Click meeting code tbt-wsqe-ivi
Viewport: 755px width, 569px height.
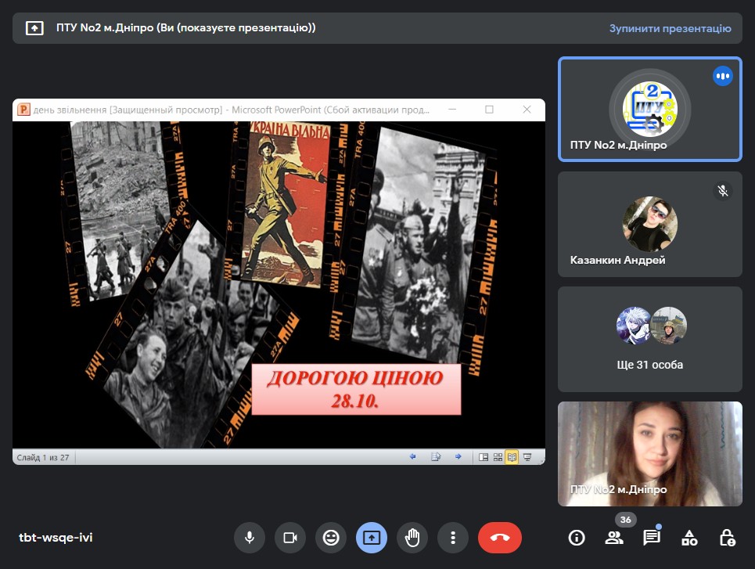(x=56, y=538)
